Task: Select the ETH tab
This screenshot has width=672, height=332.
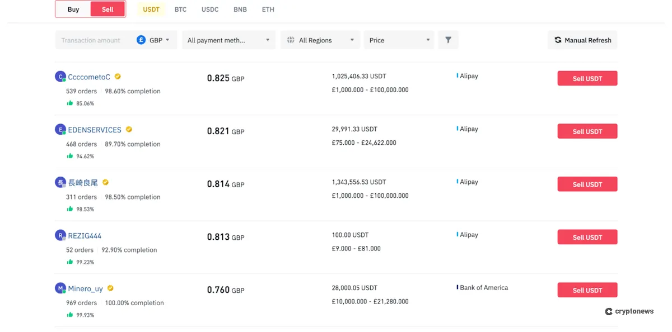Action: click(268, 9)
